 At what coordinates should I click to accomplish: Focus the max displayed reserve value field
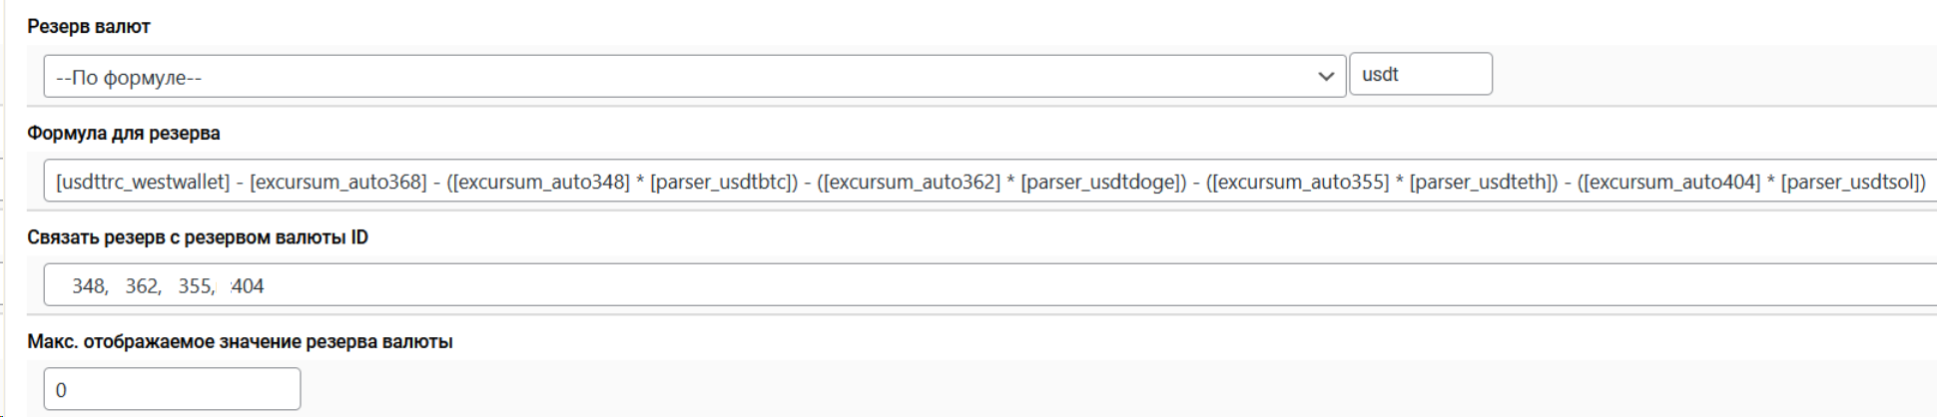coord(172,389)
